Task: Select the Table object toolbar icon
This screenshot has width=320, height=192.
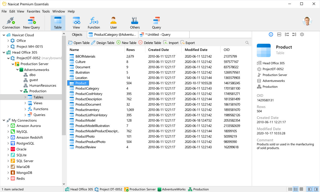Action: (x=58, y=23)
